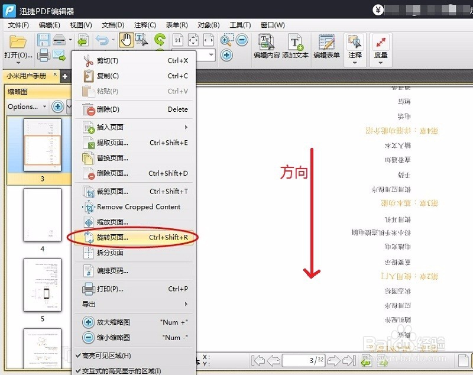Click the page number field showing 3/32
The image size is (473, 375).
pyautogui.click(x=303, y=360)
